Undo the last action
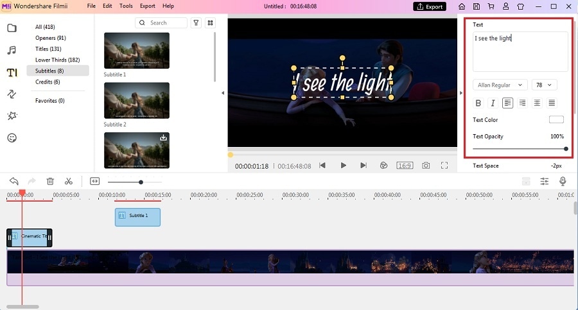 14,181
